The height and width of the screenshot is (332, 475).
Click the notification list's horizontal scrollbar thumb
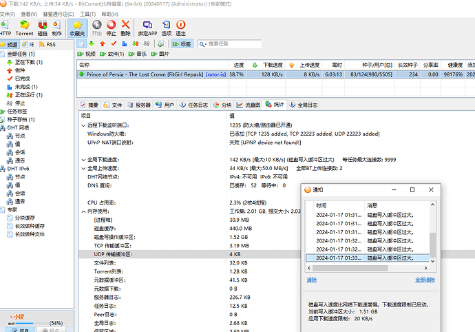350,269
